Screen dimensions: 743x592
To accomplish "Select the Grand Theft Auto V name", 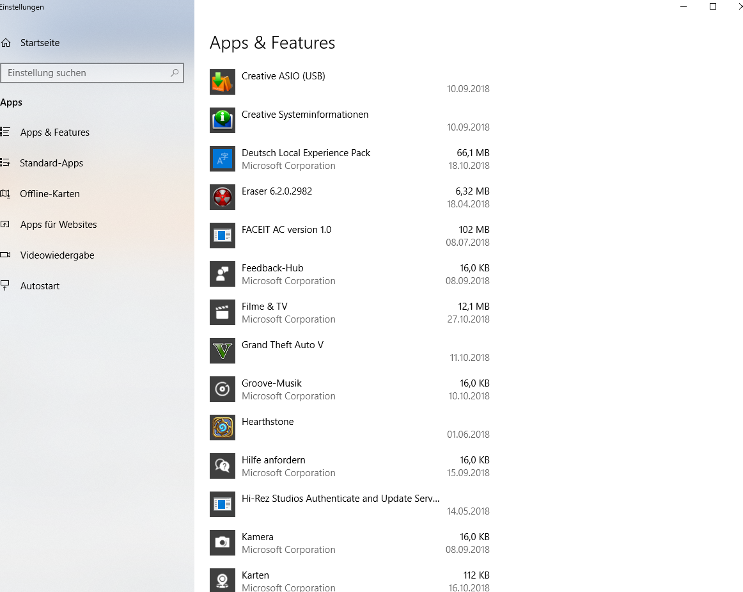I will (x=283, y=345).
